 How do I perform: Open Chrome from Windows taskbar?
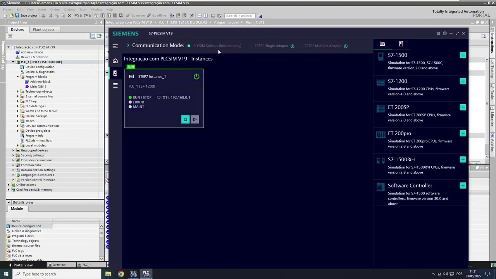[x=121, y=274]
